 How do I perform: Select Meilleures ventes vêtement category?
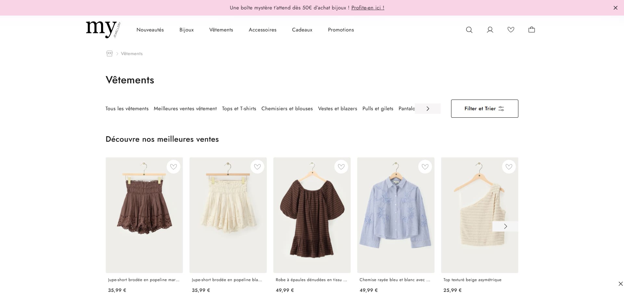coord(185,109)
